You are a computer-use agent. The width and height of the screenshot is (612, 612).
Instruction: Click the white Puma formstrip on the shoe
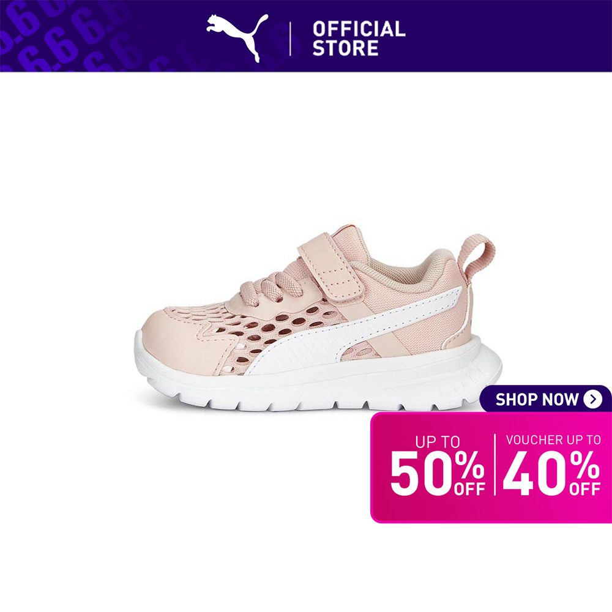pyautogui.click(x=351, y=332)
